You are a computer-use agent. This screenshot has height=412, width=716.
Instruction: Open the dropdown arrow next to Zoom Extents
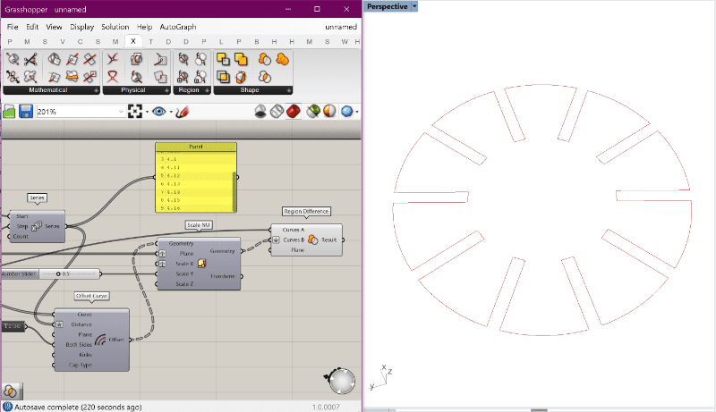point(147,112)
